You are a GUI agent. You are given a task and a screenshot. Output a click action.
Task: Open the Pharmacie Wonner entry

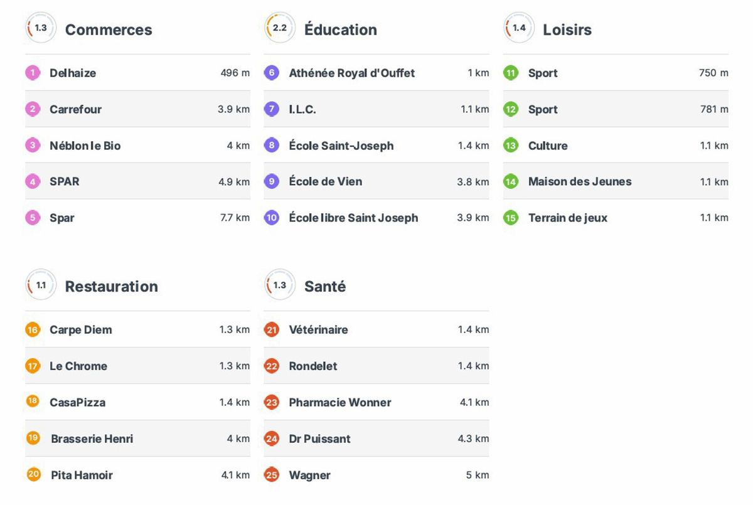click(x=339, y=402)
